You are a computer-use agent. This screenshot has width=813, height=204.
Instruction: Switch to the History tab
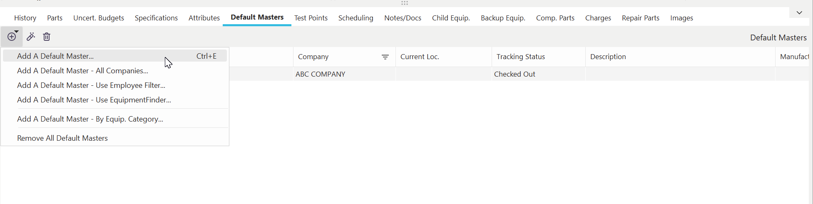coord(25,18)
